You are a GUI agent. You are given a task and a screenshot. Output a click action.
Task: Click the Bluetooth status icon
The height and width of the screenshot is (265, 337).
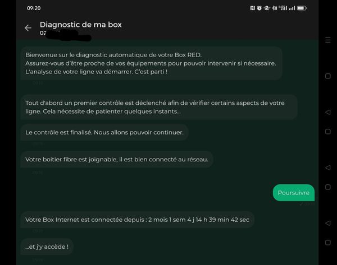click(275, 8)
